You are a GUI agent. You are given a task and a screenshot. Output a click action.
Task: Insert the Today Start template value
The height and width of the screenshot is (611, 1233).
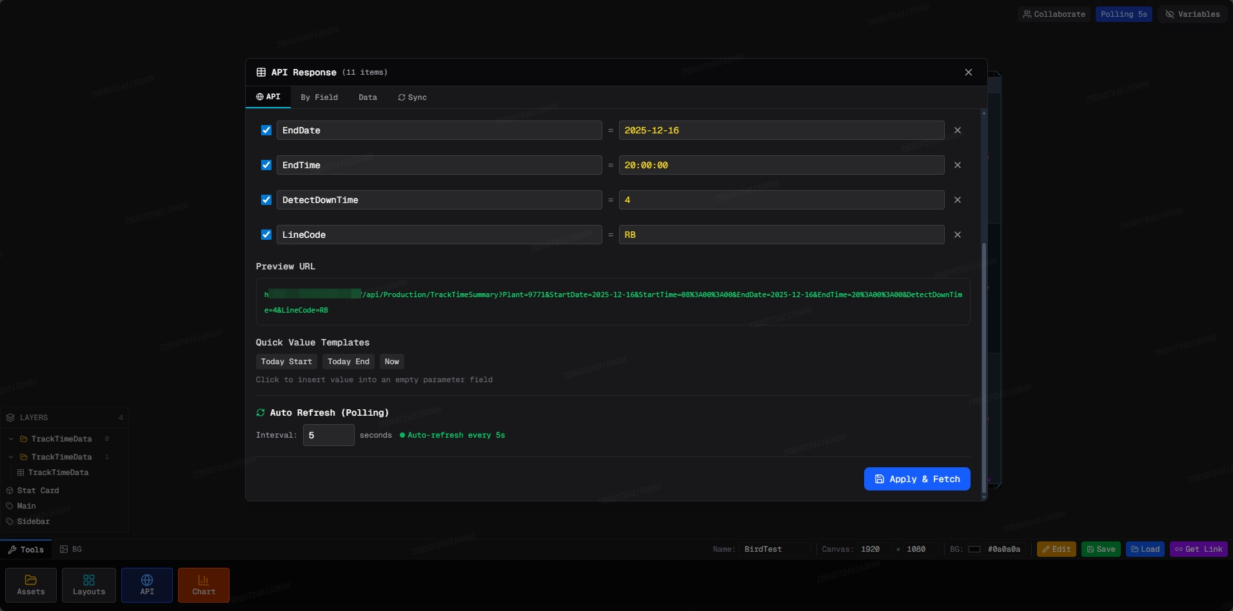(286, 362)
